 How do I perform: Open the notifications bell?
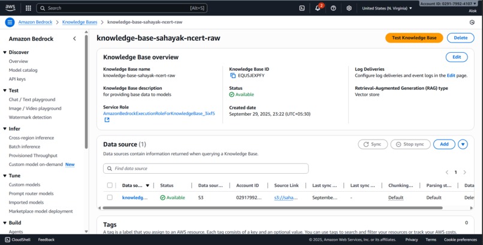click(318, 8)
